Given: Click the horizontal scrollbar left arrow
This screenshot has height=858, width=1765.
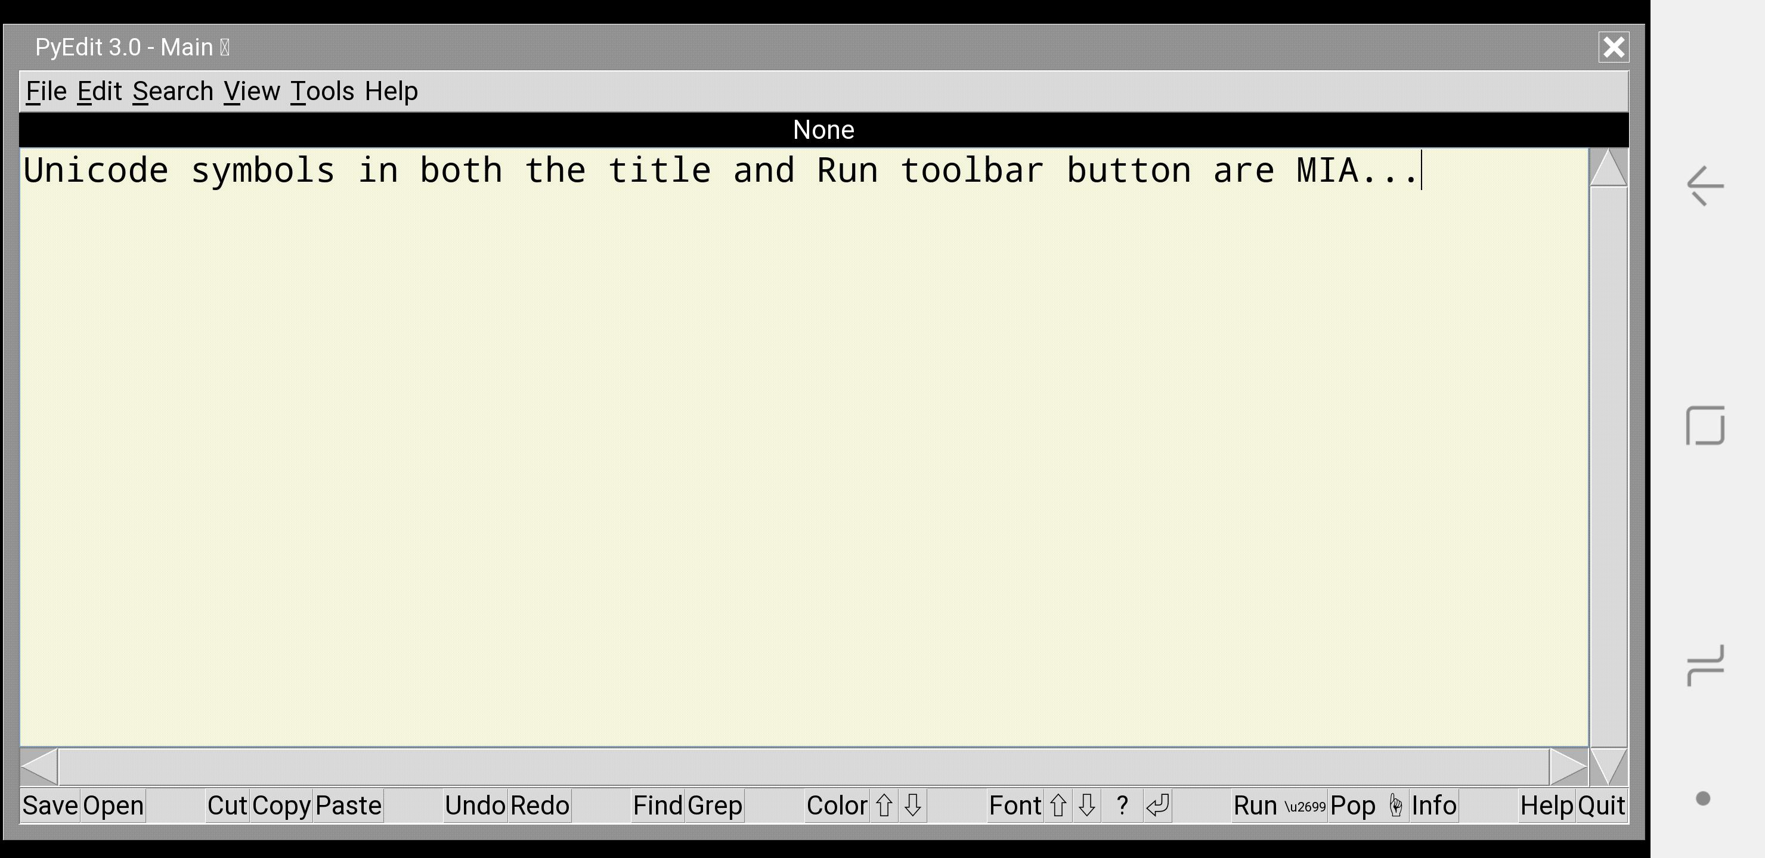Looking at the screenshot, I should 39,766.
